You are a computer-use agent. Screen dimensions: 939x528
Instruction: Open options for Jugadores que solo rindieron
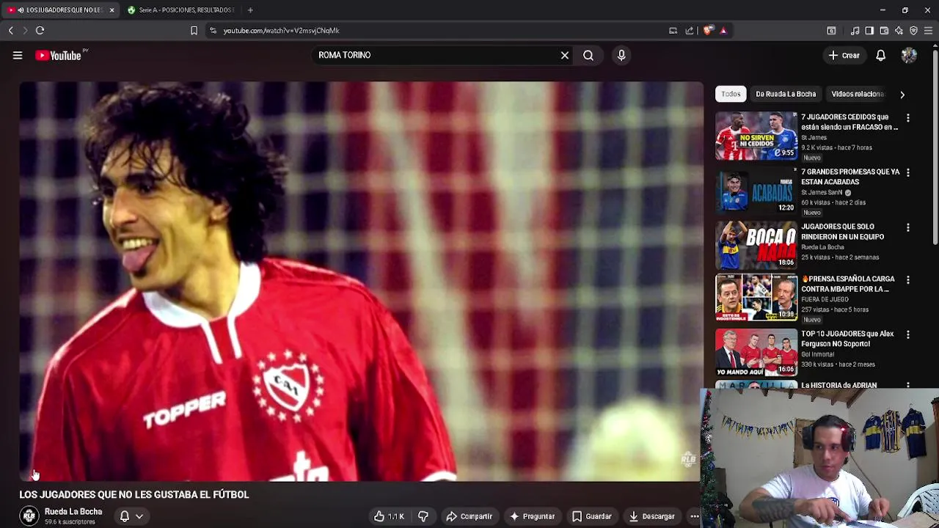pos(908,227)
